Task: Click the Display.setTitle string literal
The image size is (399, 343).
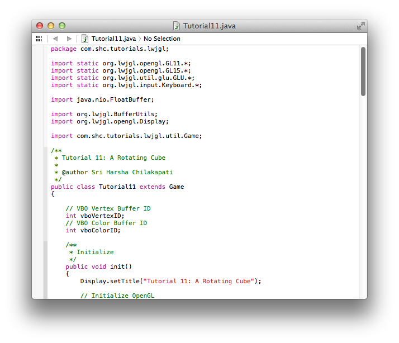Action: 198,281
